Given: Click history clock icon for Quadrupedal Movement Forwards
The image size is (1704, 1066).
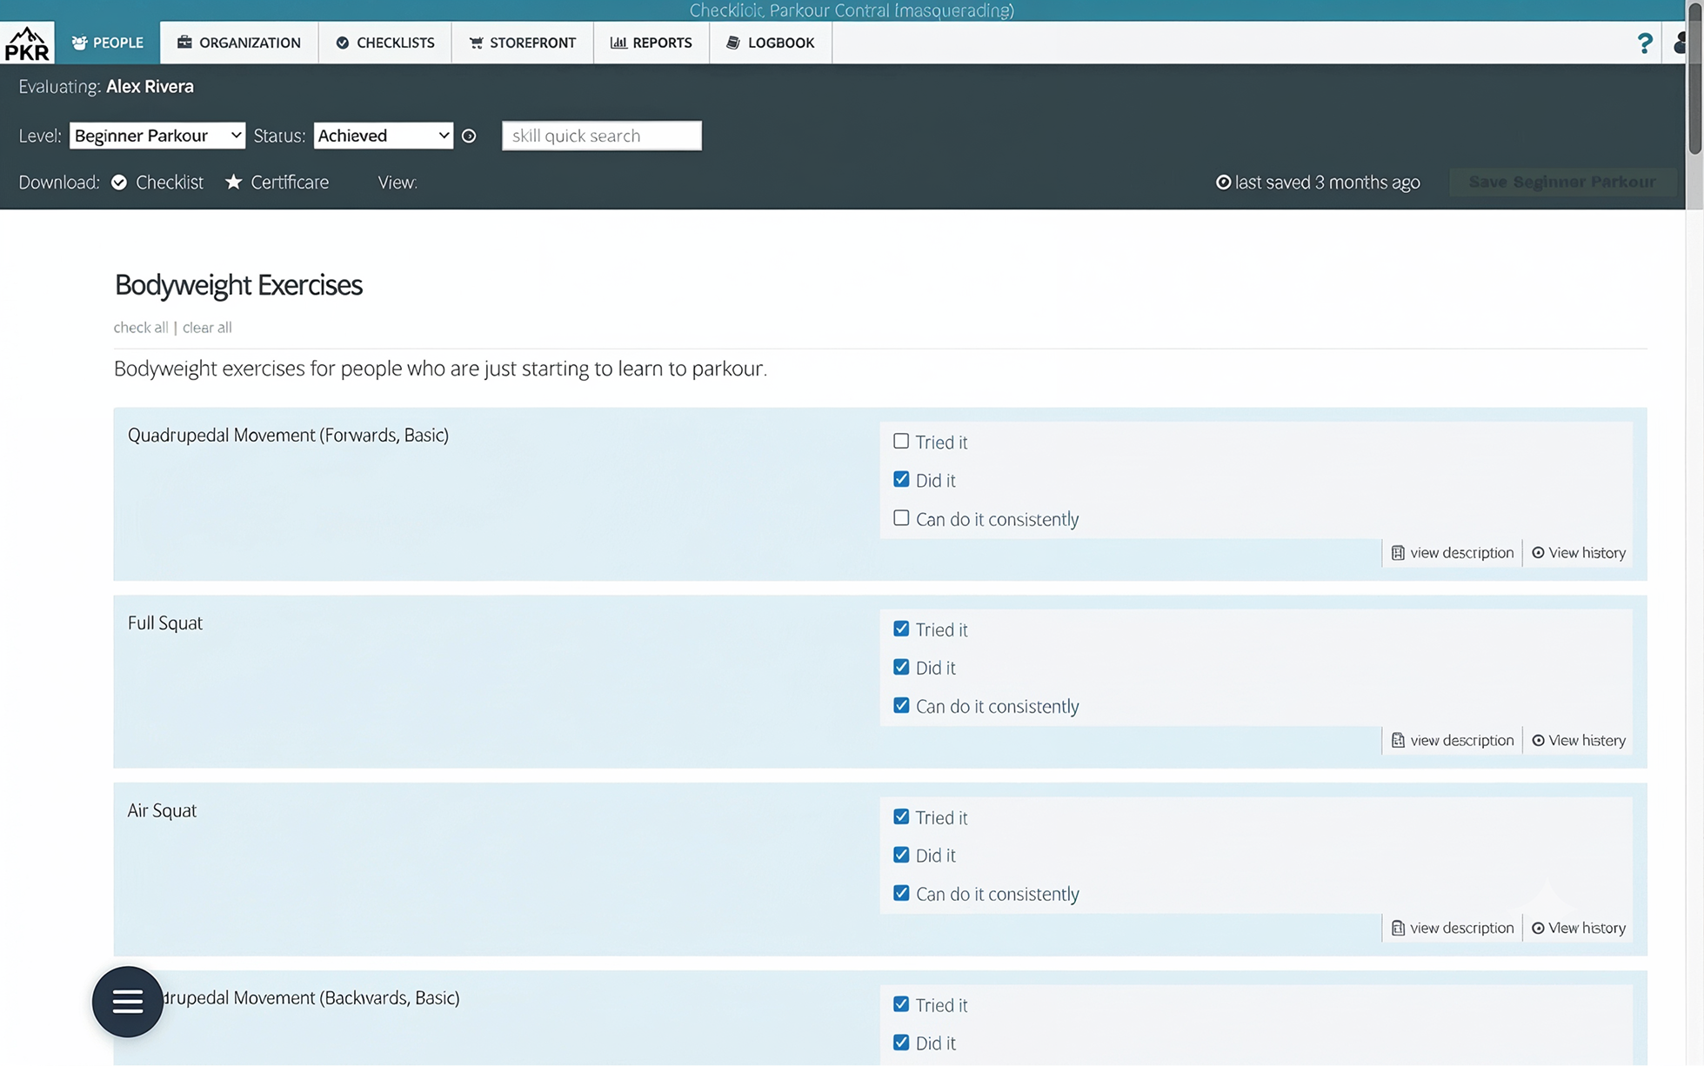Looking at the screenshot, I should click(x=1538, y=553).
